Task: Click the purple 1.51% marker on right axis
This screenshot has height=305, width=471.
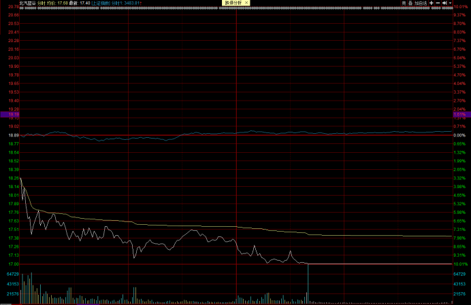Action: [x=460, y=115]
